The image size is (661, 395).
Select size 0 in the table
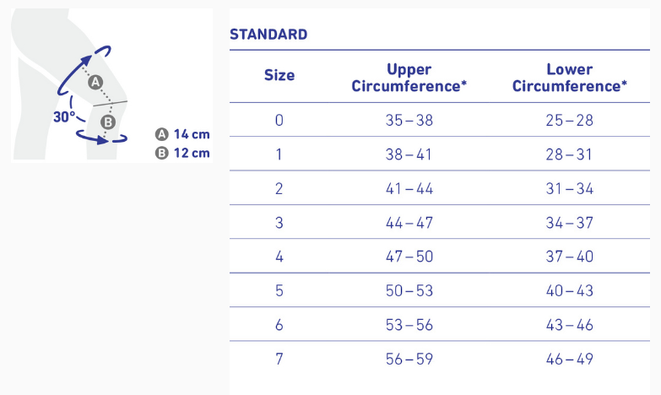point(279,121)
